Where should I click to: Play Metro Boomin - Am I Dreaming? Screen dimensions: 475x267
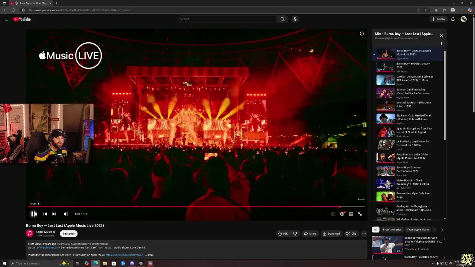pos(408,184)
